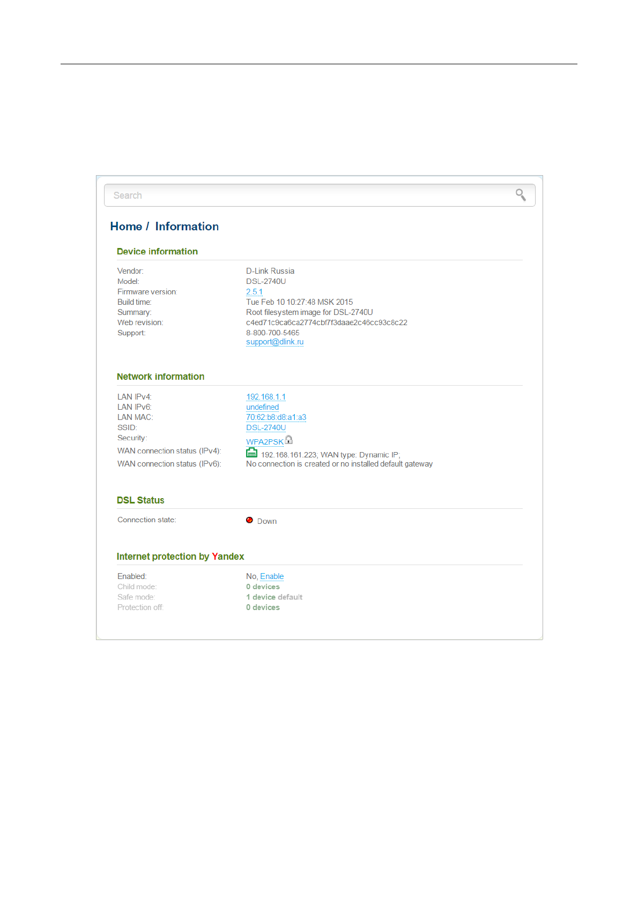Enable Yandex internet protection

[272, 576]
